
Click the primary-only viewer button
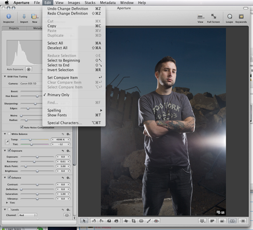tap(232, 221)
